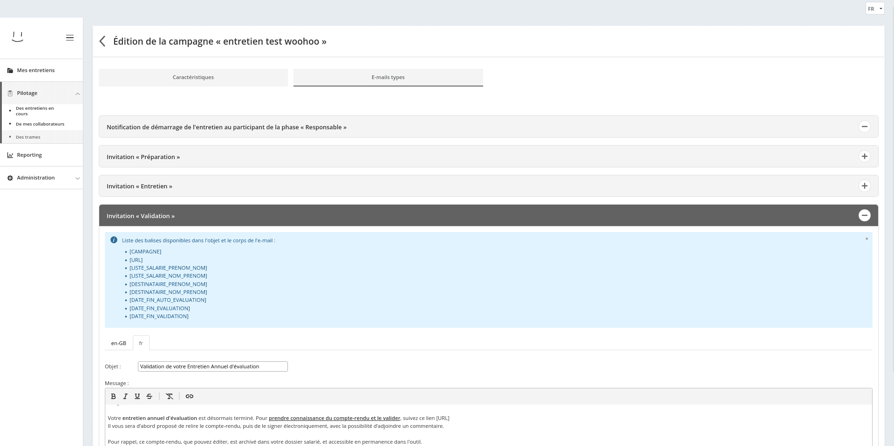This screenshot has width=894, height=446.
Task: Clear text formatting in editor
Action: click(x=170, y=396)
